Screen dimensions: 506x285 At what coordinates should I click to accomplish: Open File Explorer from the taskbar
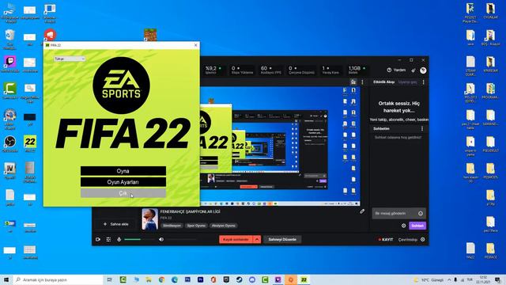149,279
